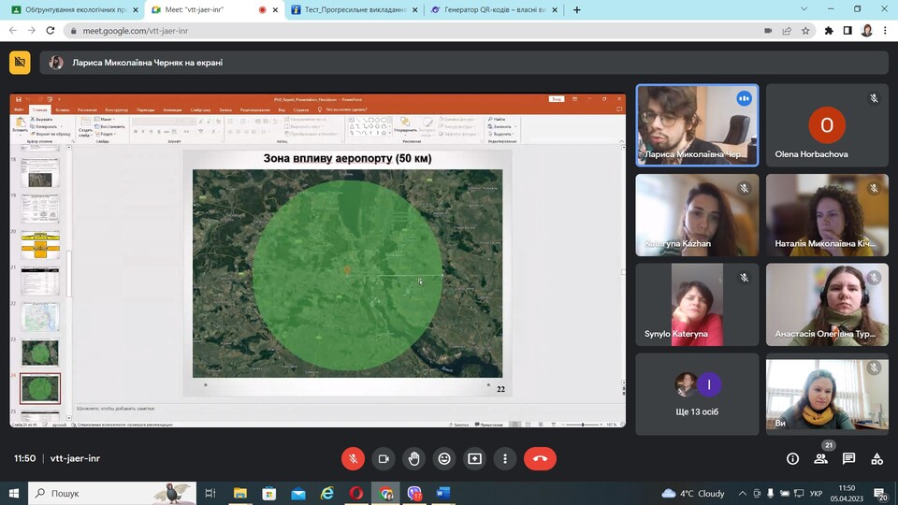The image size is (898, 505).
Task: Raise hand in the meeting
Action: tap(413, 458)
